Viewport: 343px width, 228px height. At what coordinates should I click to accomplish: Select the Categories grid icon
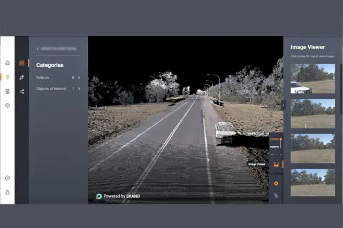pyautogui.click(x=22, y=63)
